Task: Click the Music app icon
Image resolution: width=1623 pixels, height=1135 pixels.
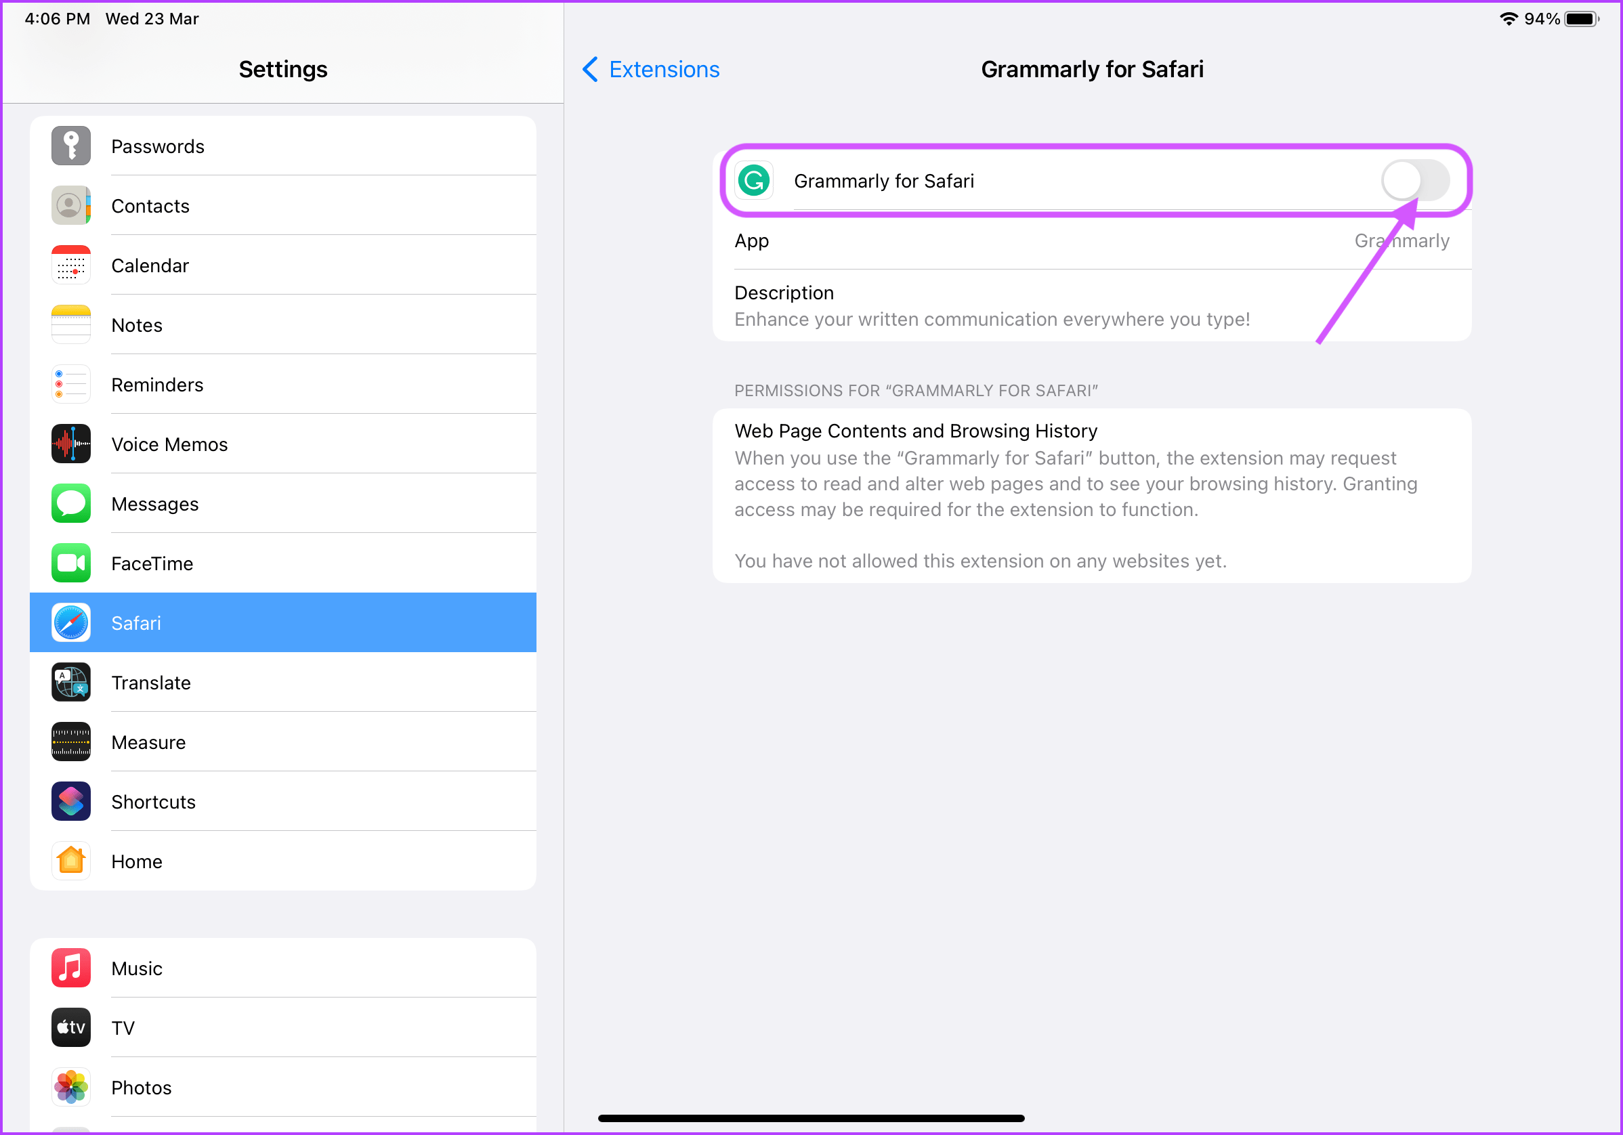Action: (69, 968)
